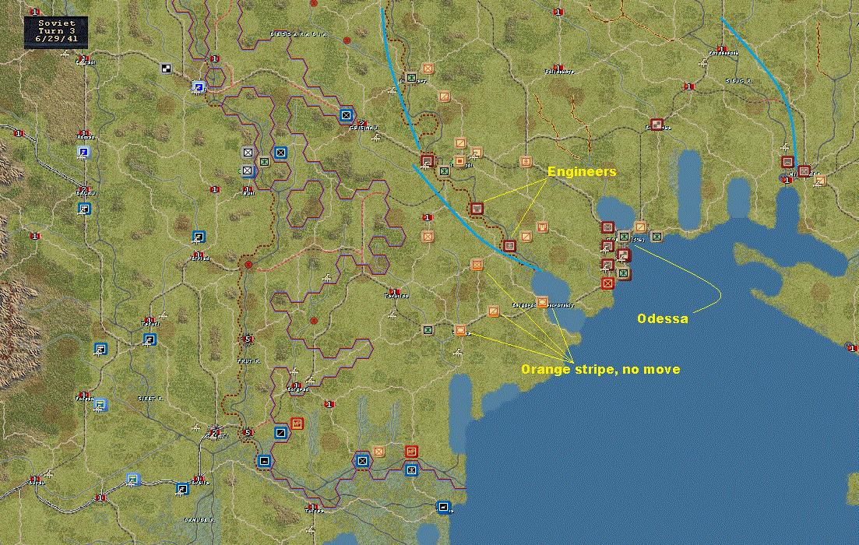The height and width of the screenshot is (545, 859).
Task: Select pale infantry counter beneath lone flag
Action: 428,237
